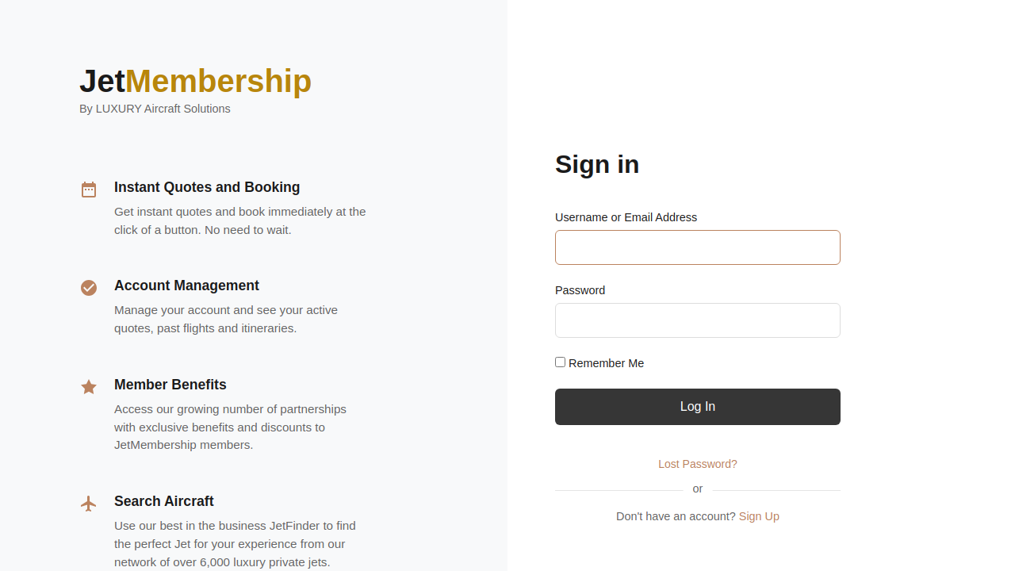Click the Account Management heading

click(x=186, y=285)
